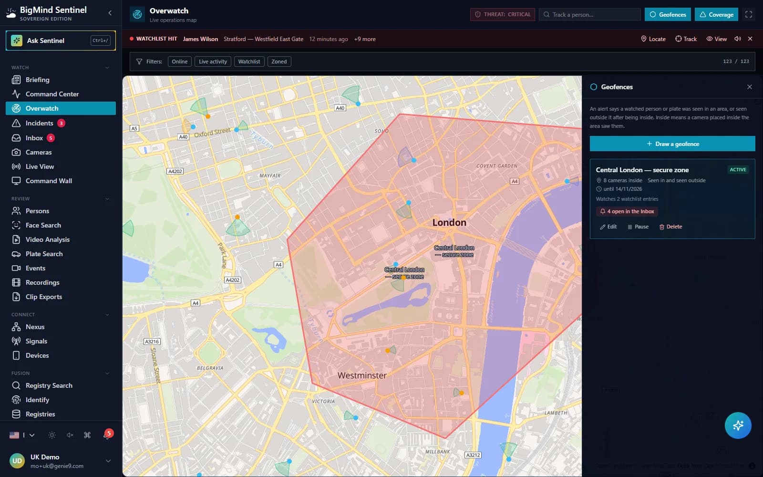Open Briefing in the sidebar
The image size is (763, 477).
click(61, 80)
